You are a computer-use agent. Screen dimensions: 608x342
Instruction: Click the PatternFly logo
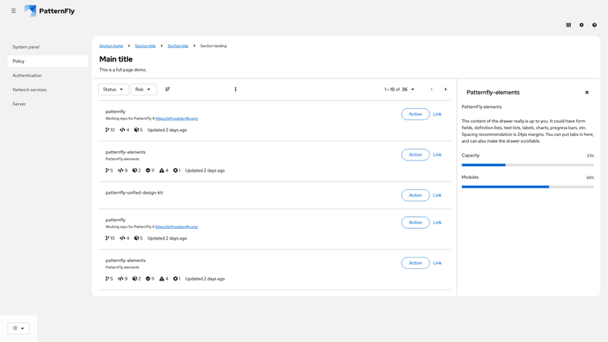tap(49, 11)
